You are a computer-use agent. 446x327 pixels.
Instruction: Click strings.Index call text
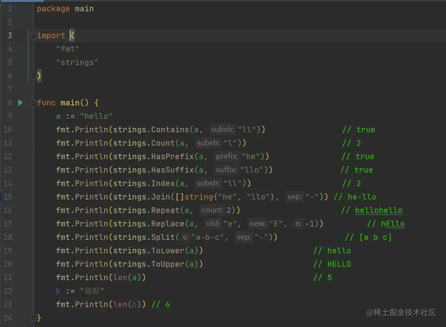(144, 183)
